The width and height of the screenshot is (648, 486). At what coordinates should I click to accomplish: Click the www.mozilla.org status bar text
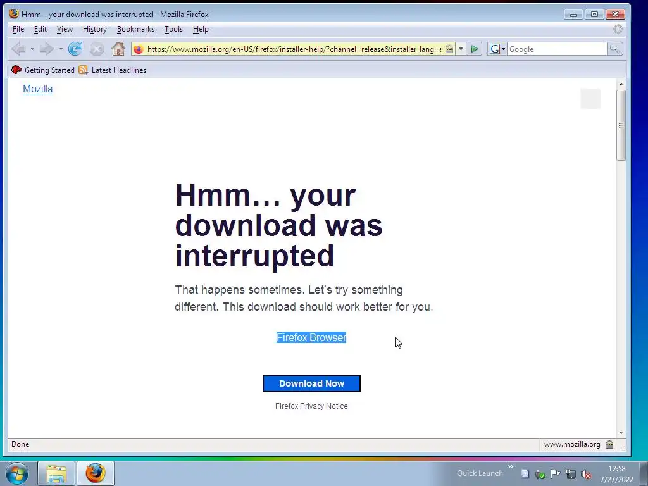(x=572, y=444)
